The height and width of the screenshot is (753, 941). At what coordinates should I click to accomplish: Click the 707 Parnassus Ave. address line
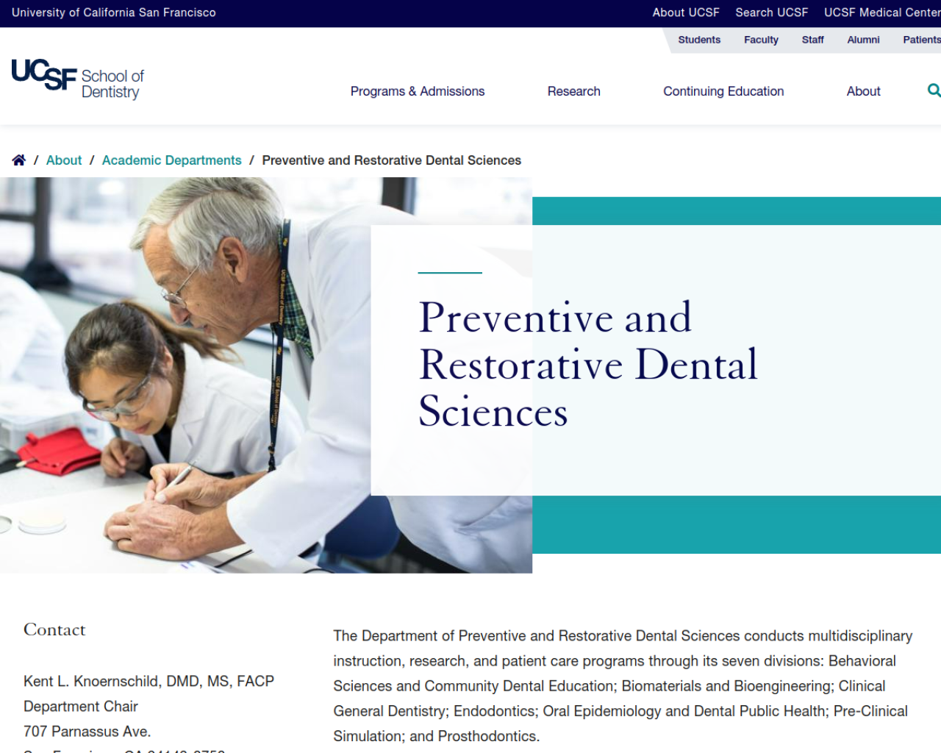tap(87, 731)
